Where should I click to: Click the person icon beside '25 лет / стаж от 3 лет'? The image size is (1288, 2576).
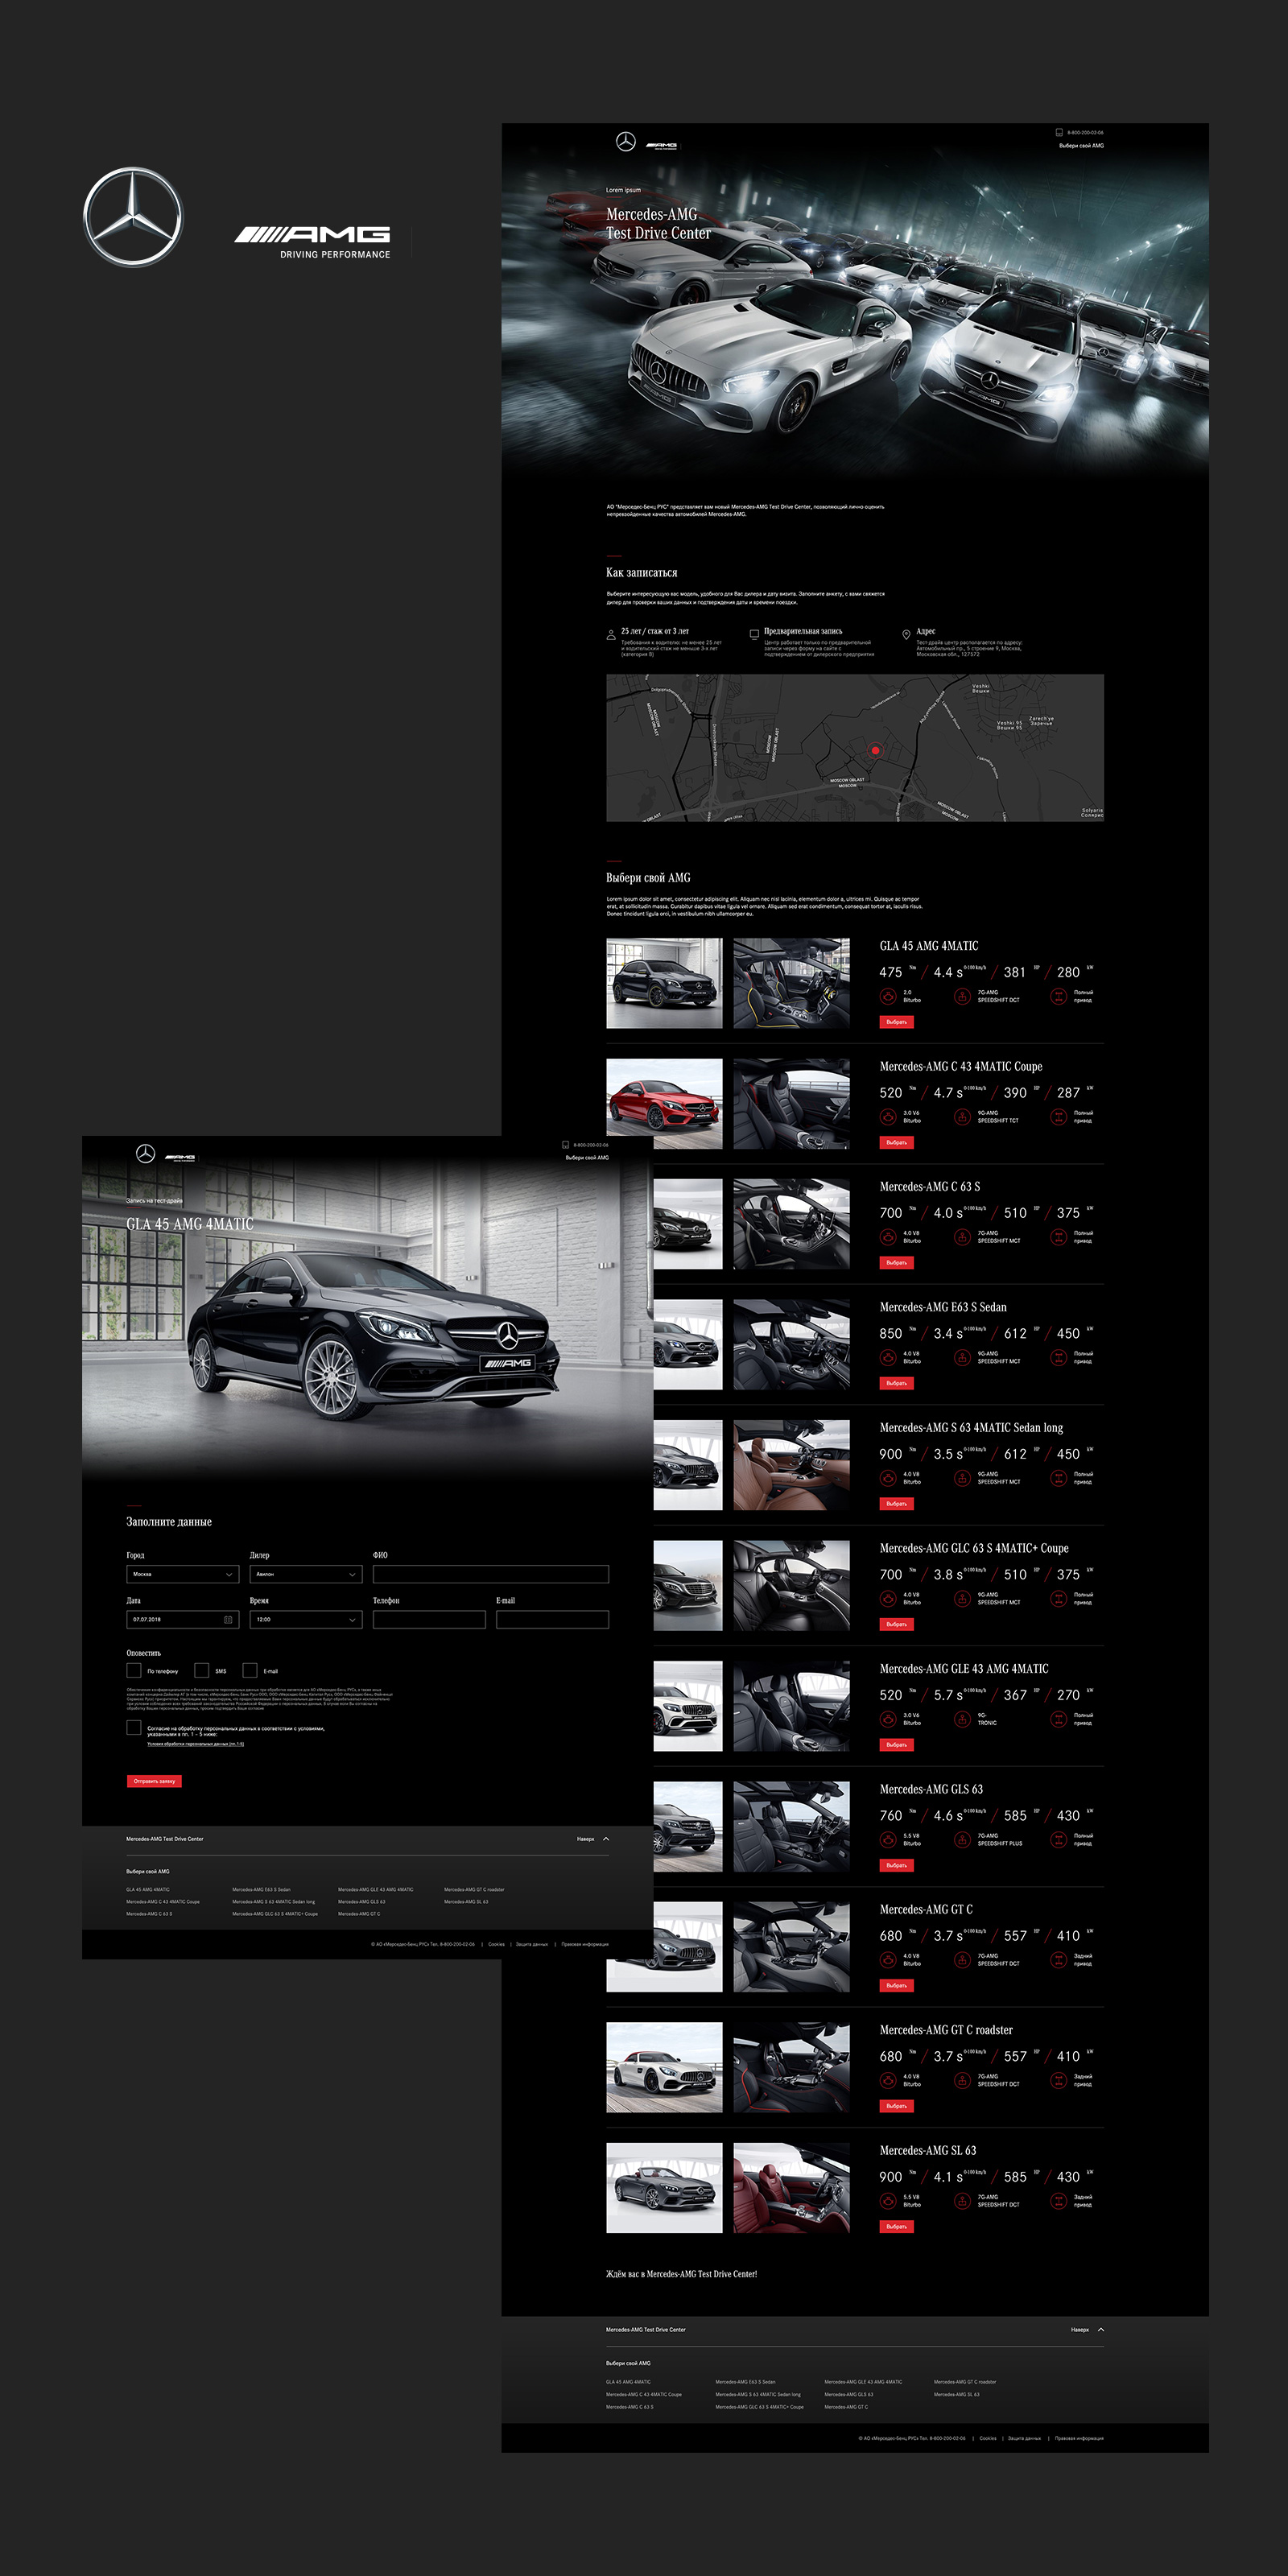pos(611,634)
